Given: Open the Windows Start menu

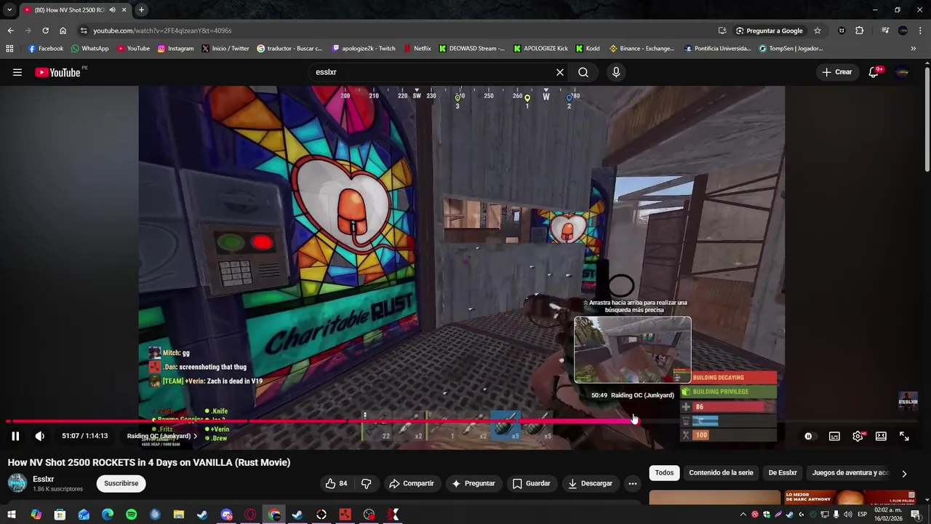Looking at the screenshot, I should pyautogui.click(x=12, y=515).
